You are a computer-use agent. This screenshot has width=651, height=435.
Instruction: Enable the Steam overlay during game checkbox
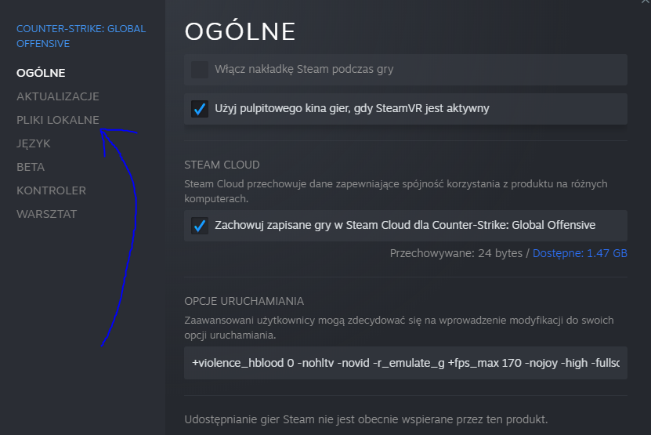point(200,70)
